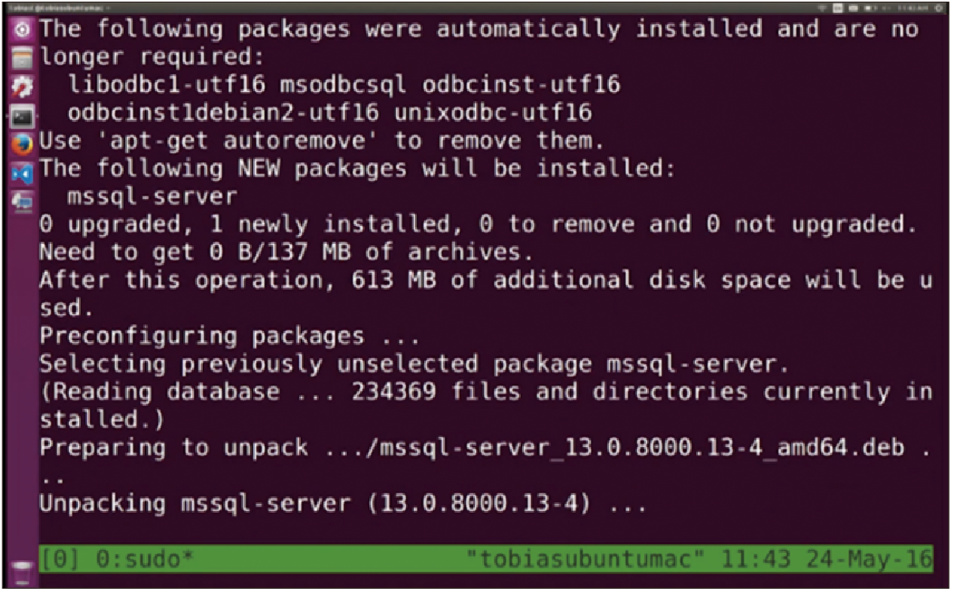Click the tmux status date 24-May-16
This screenshot has width=953, height=592.
pyautogui.click(x=869, y=558)
